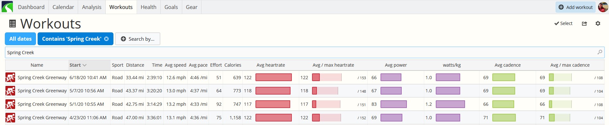
Task: Open cycling icon for 4/23/20 workout
Action: click(x=10, y=118)
